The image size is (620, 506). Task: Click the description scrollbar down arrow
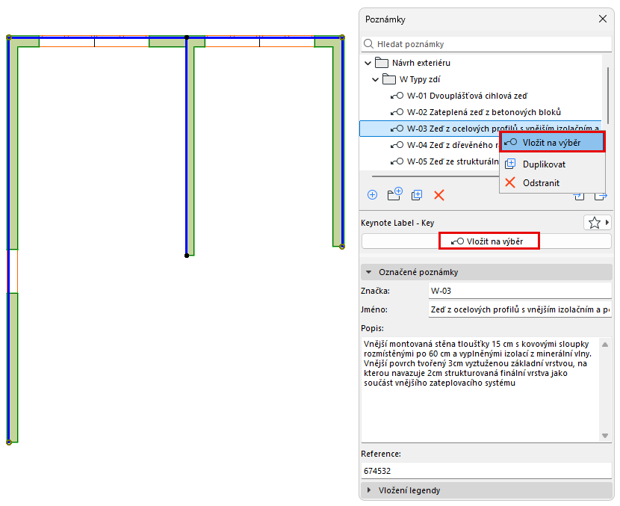tap(605, 436)
